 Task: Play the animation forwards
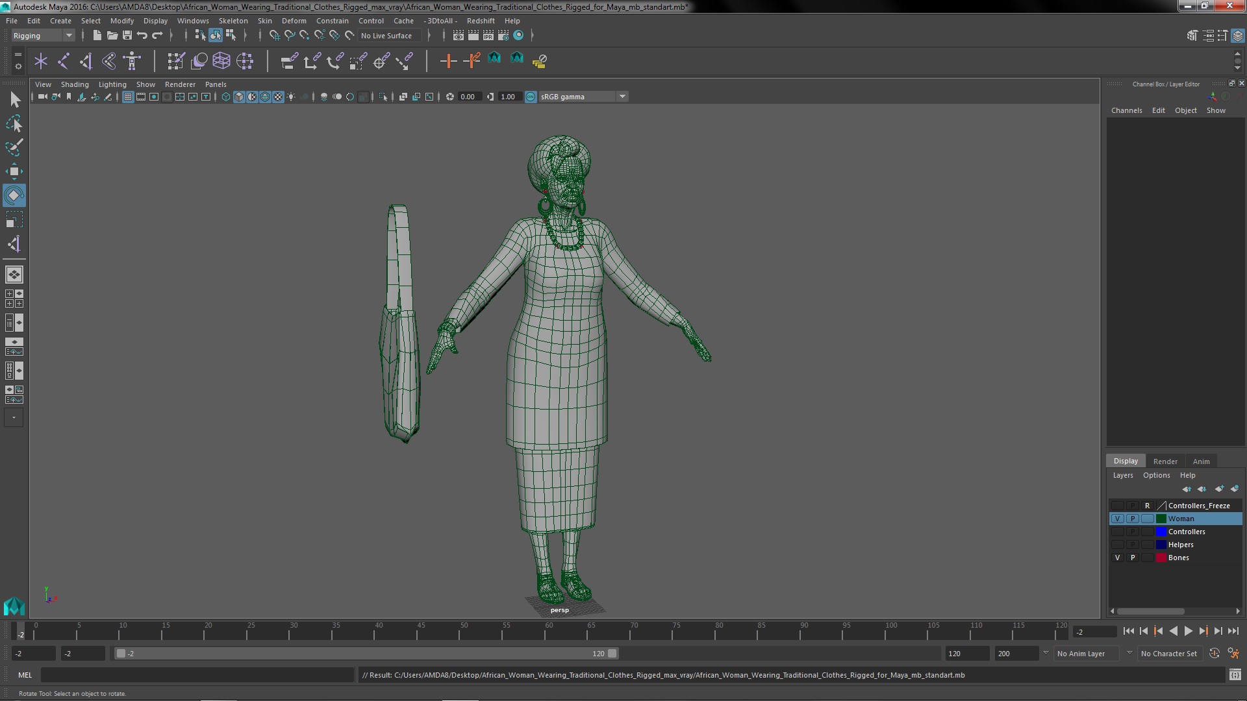tap(1188, 631)
